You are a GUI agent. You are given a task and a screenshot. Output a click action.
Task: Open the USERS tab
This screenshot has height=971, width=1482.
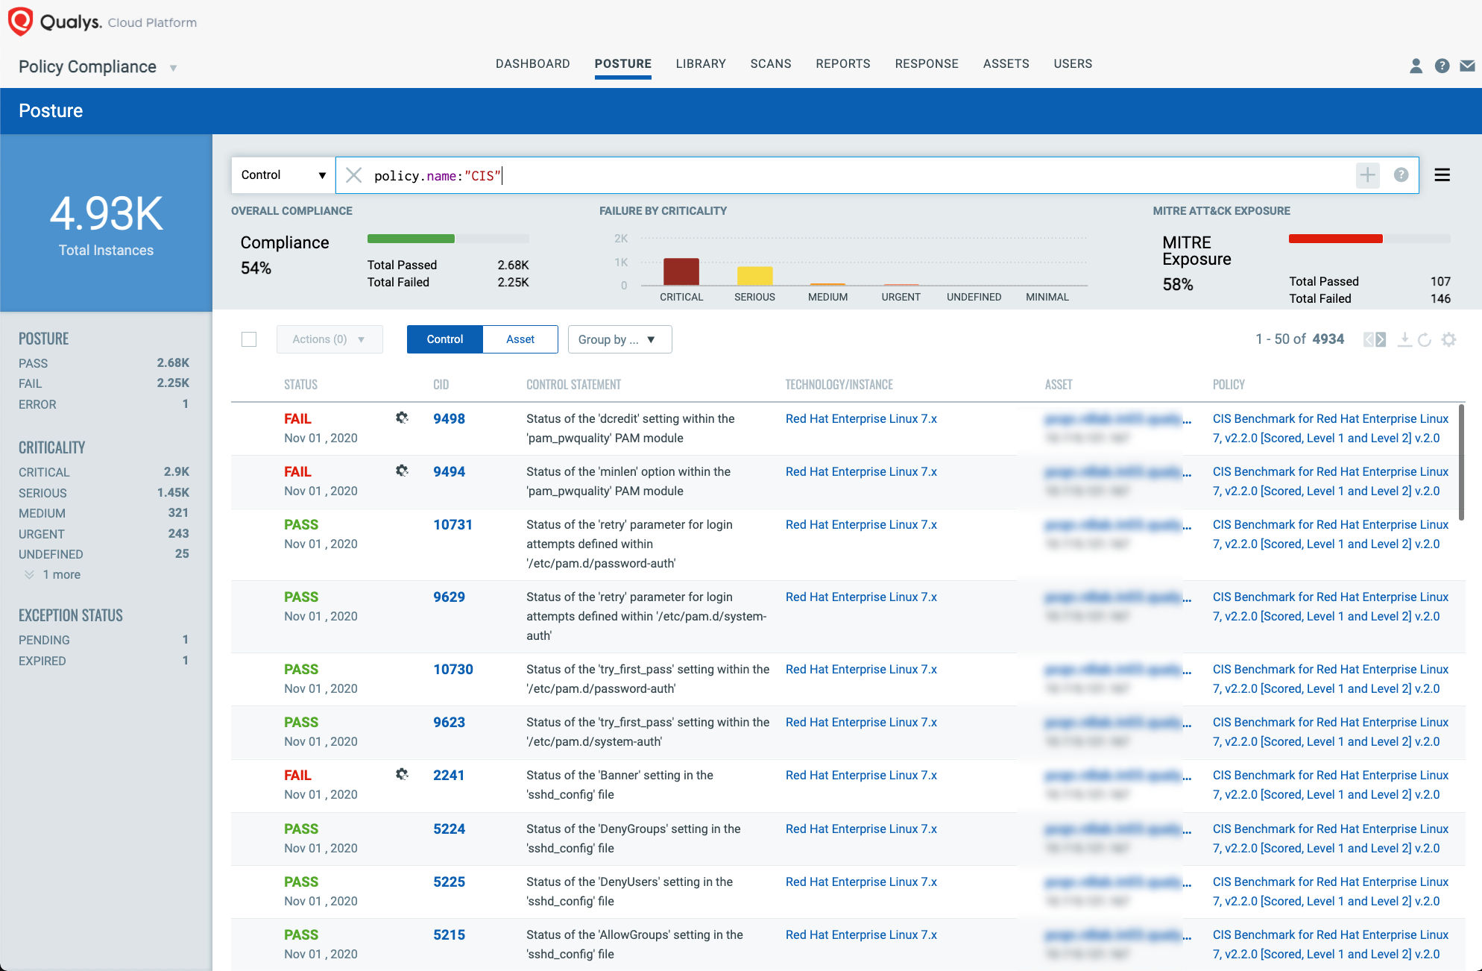(1073, 63)
